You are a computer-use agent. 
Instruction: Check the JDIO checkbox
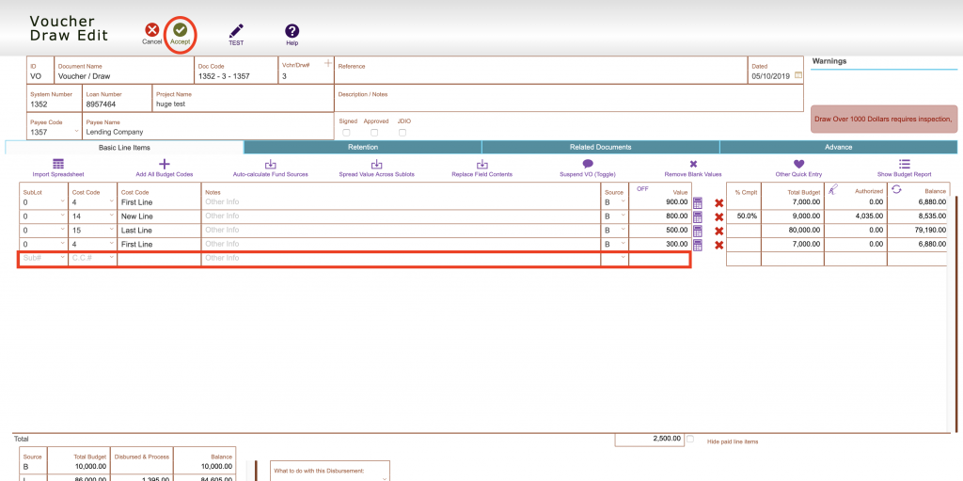(x=403, y=132)
